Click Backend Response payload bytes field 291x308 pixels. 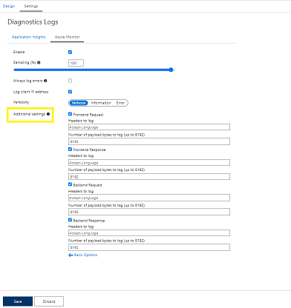(x=149, y=247)
